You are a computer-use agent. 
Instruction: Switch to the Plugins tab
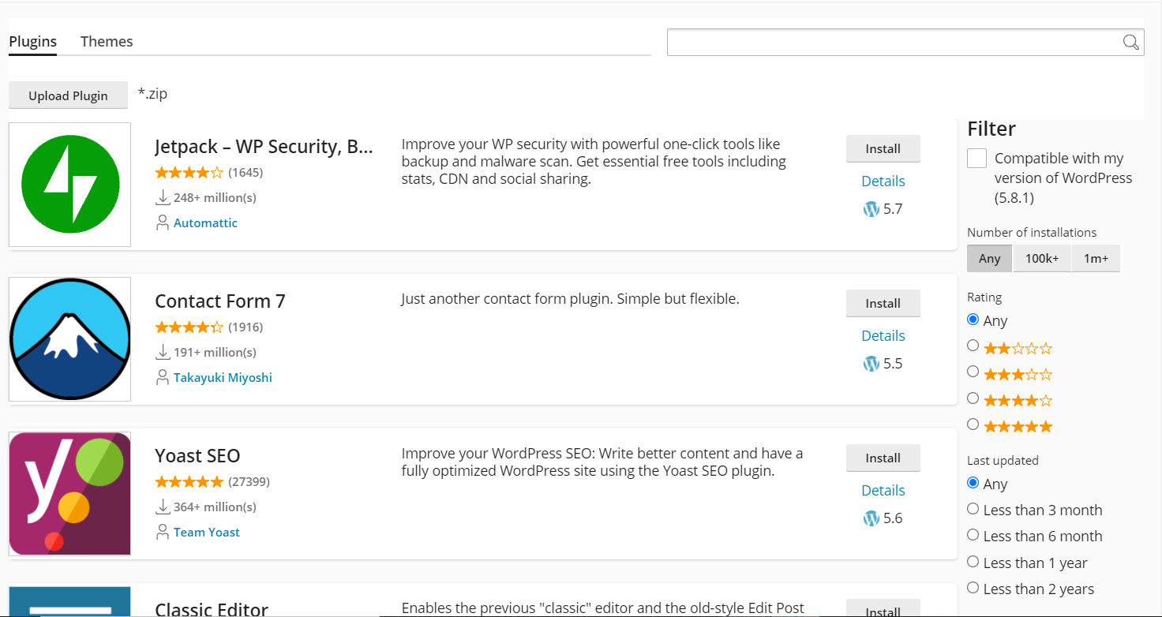coord(32,41)
